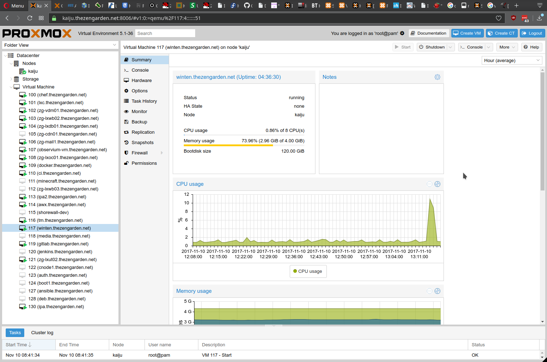Click the Logout button
This screenshot has height=362, width=547.
click(532, 33)
